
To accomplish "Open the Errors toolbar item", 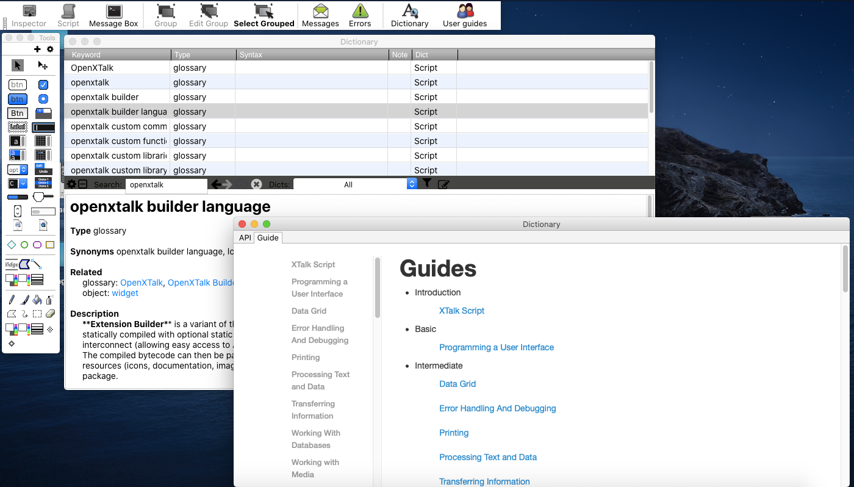I will point(360,16).
